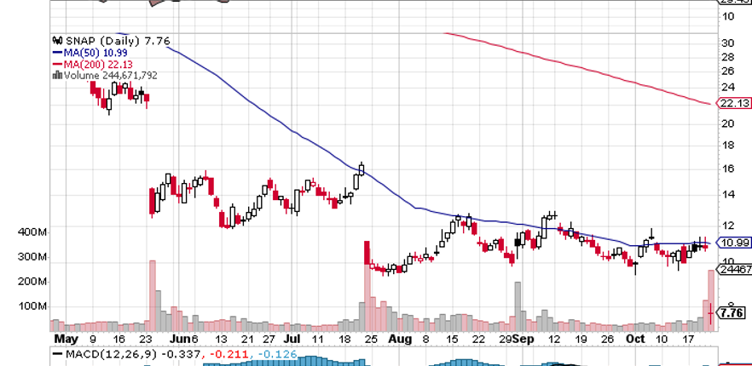Image resolution: width=752 pixels, height=366 pixels.
Task: Click the 100M volume axis label
Action: tap(33, 306)
